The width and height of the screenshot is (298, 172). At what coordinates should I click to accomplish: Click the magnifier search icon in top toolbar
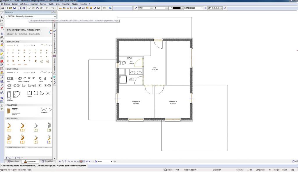110,8
